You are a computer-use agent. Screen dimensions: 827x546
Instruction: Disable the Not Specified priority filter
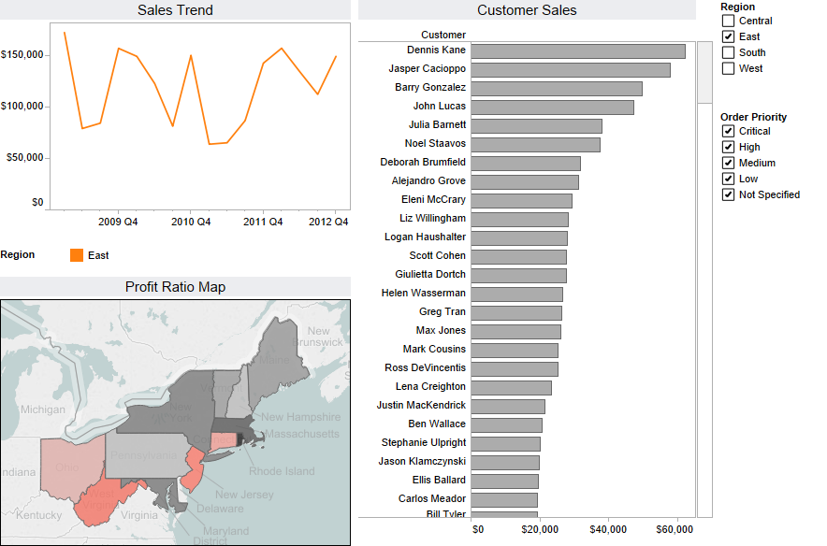click(728, 194)
